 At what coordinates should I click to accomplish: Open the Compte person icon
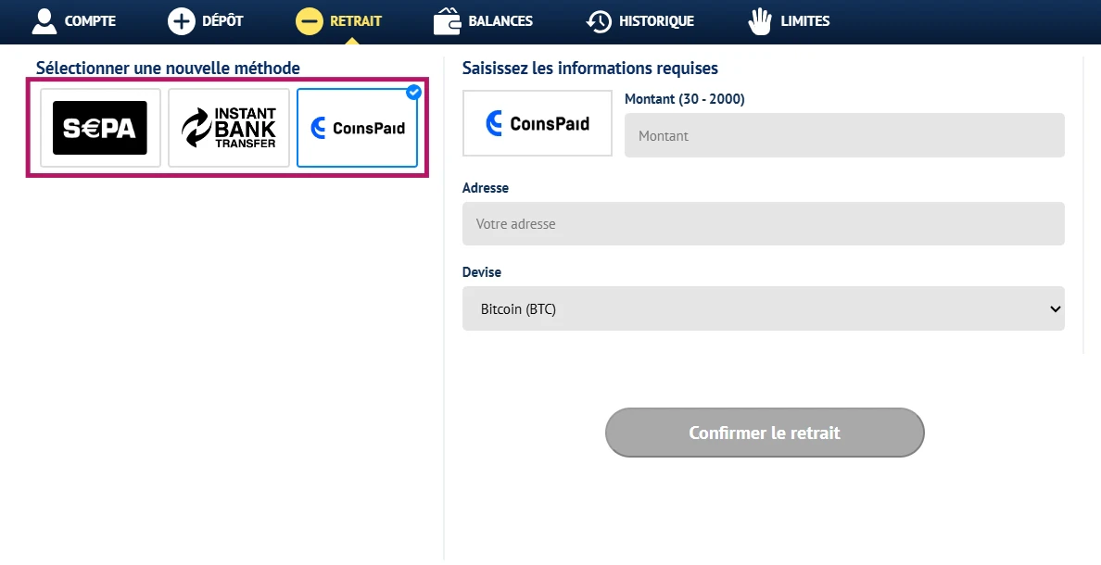tap(44, 21)
